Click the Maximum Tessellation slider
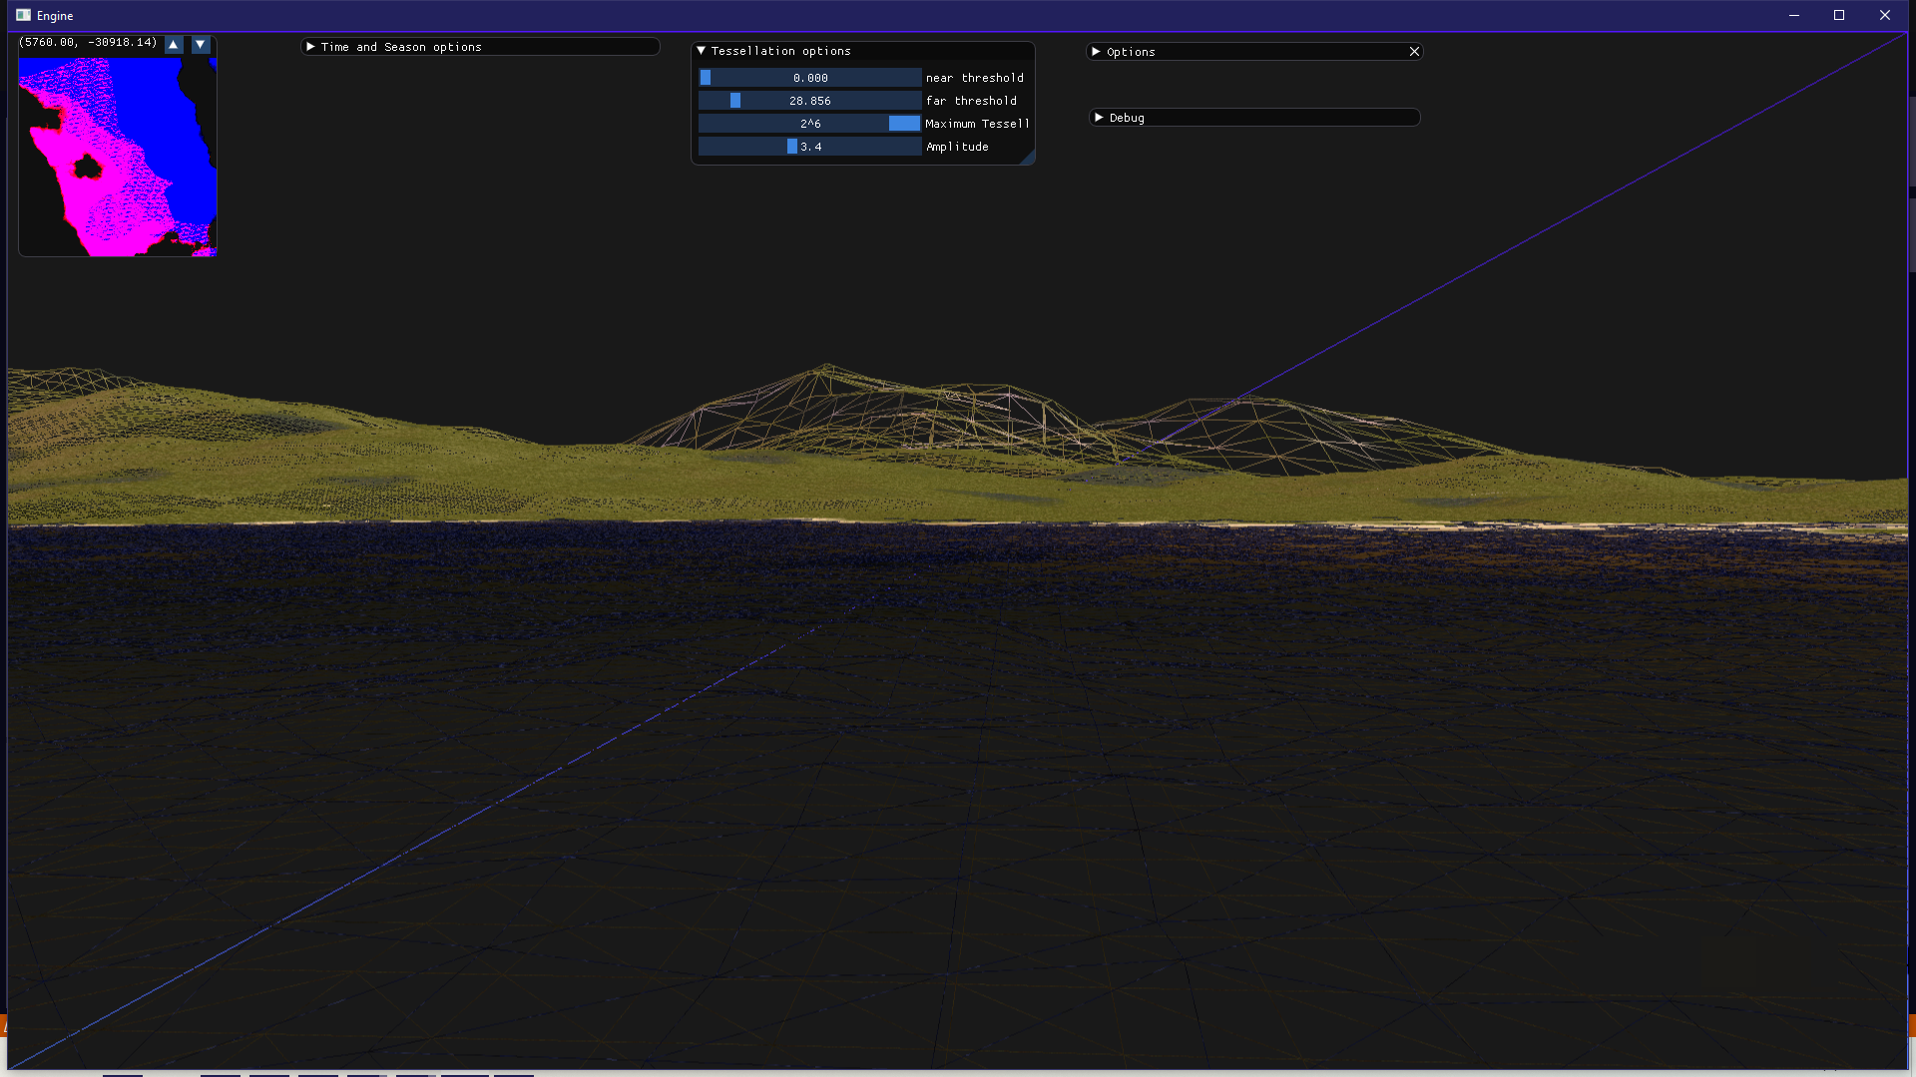This screenshot has width=1916, height=1077. 809,124
